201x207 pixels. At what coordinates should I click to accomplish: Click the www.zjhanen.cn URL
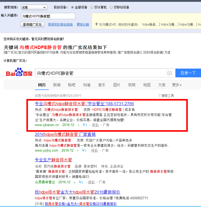coord(47,125)
